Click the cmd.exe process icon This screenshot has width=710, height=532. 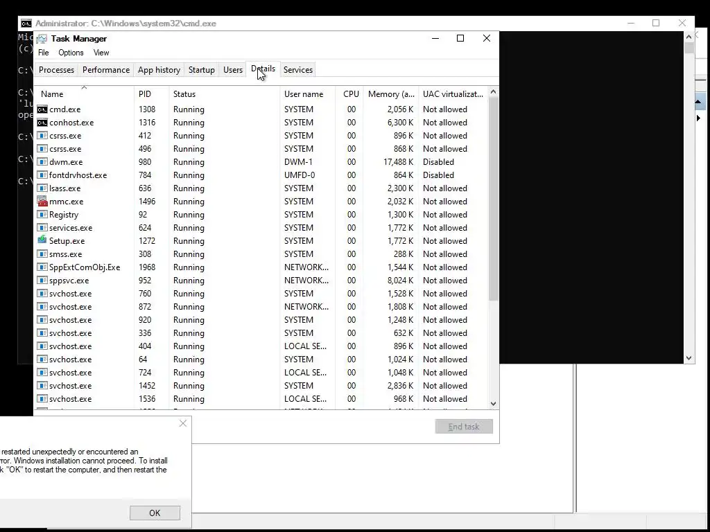click(x=42, y=109)
